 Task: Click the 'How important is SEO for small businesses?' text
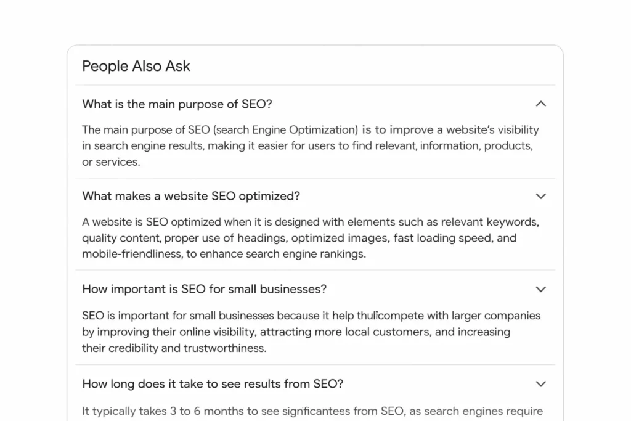coord(205,289)
